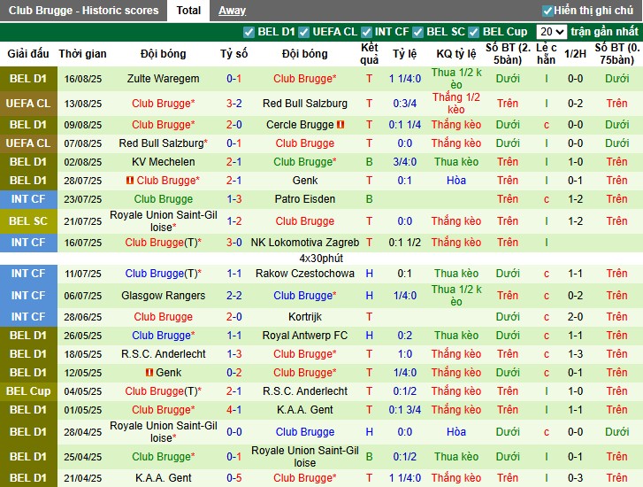Screen dimensions: 643x487
Task: Open the Red Bull Salzburg 3-2 score link
Action: pos(233,104)
